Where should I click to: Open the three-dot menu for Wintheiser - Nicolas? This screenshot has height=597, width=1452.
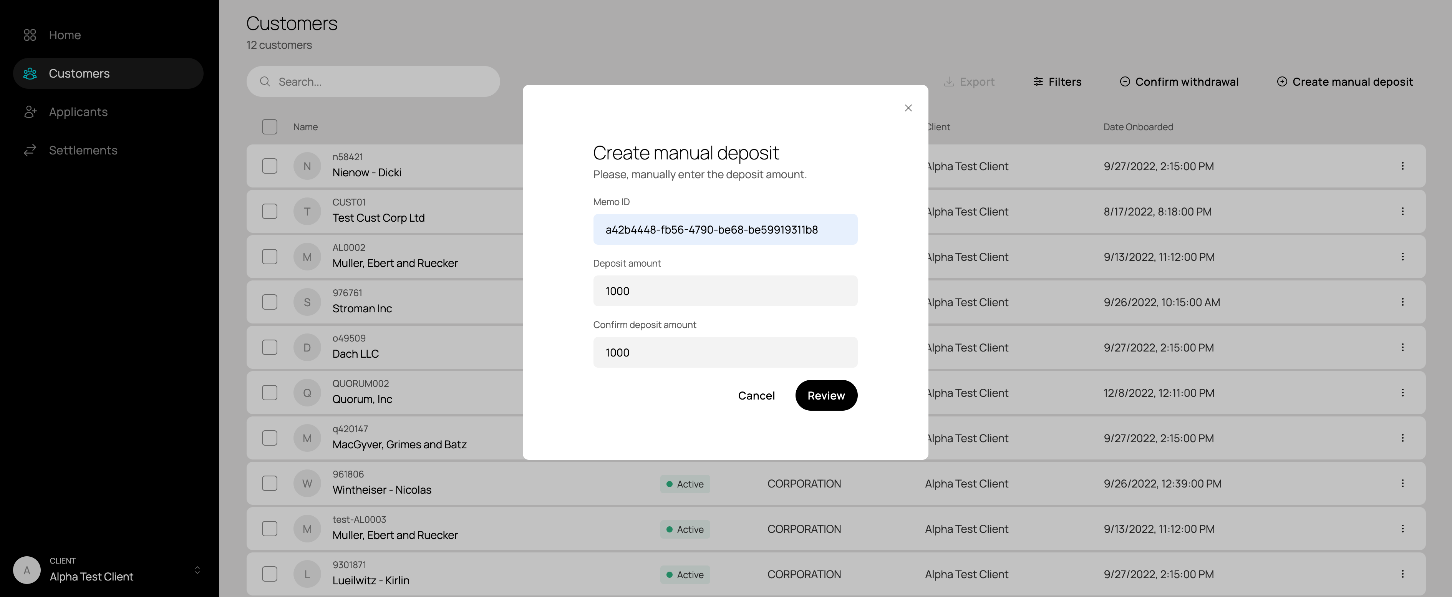[1402, 483]
